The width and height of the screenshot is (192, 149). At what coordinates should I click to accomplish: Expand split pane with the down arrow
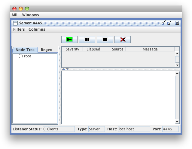click(x=67, y=69)
